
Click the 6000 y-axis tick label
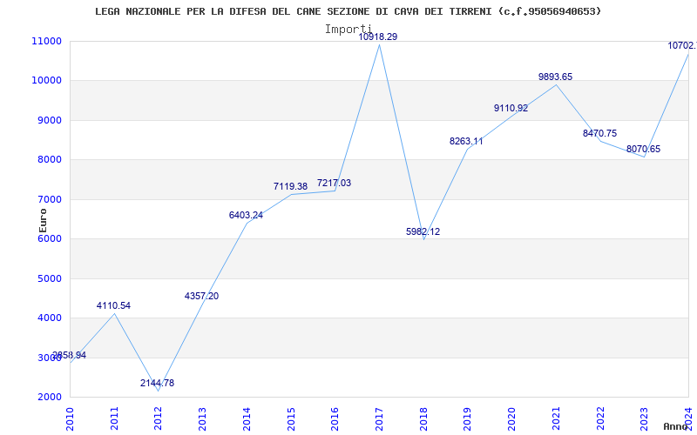(49, 238)
